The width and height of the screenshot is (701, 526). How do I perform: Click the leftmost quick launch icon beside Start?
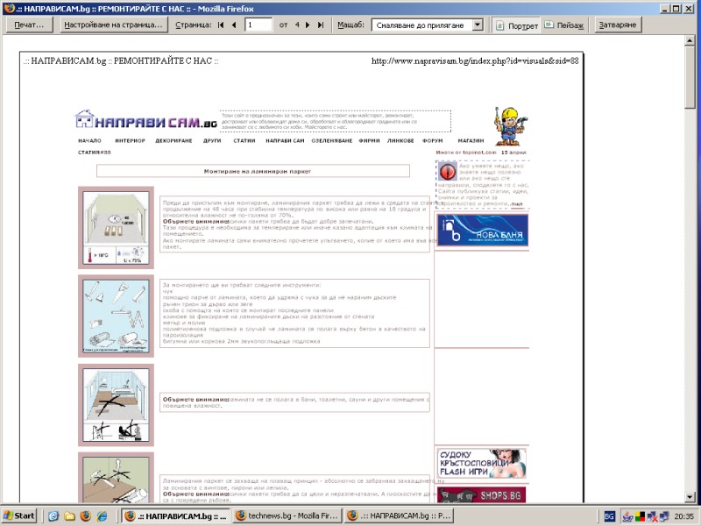tap(53, 515)
